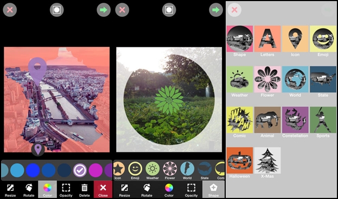The height and width of the screenshot is (199, 338).
Task: Tap the checked purple color swatch
Action: click(x=80, y=170)
